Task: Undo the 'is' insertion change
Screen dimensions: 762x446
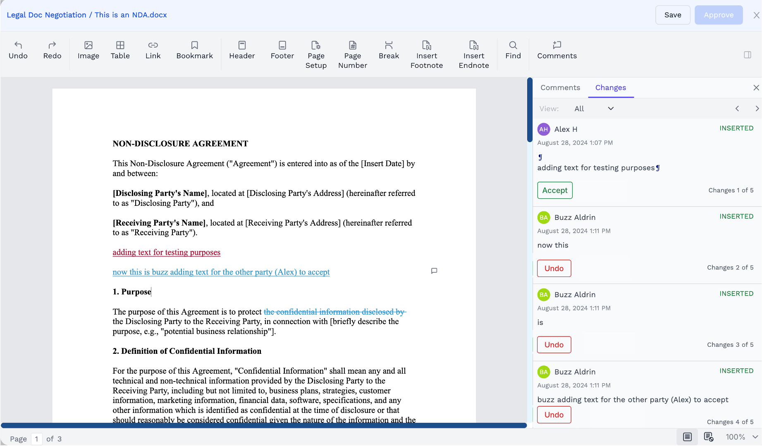Action: (554, 345)
